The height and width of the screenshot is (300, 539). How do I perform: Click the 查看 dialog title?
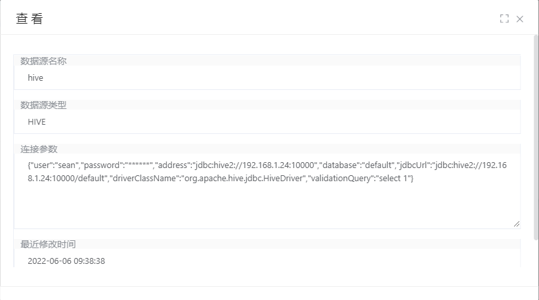point(30,19)
